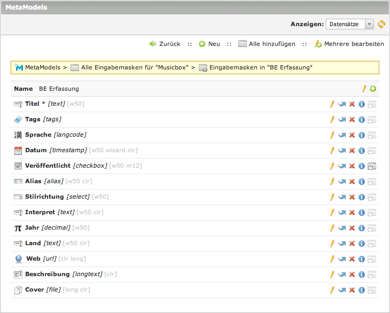
Task: Click the "BE Erfassung" name value
Action: click(59, 89)
